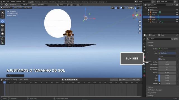Image resolution: width=179 pixels, height=100 pixels.
Task: Open the Tool properties tab icon
Action: 144,39
